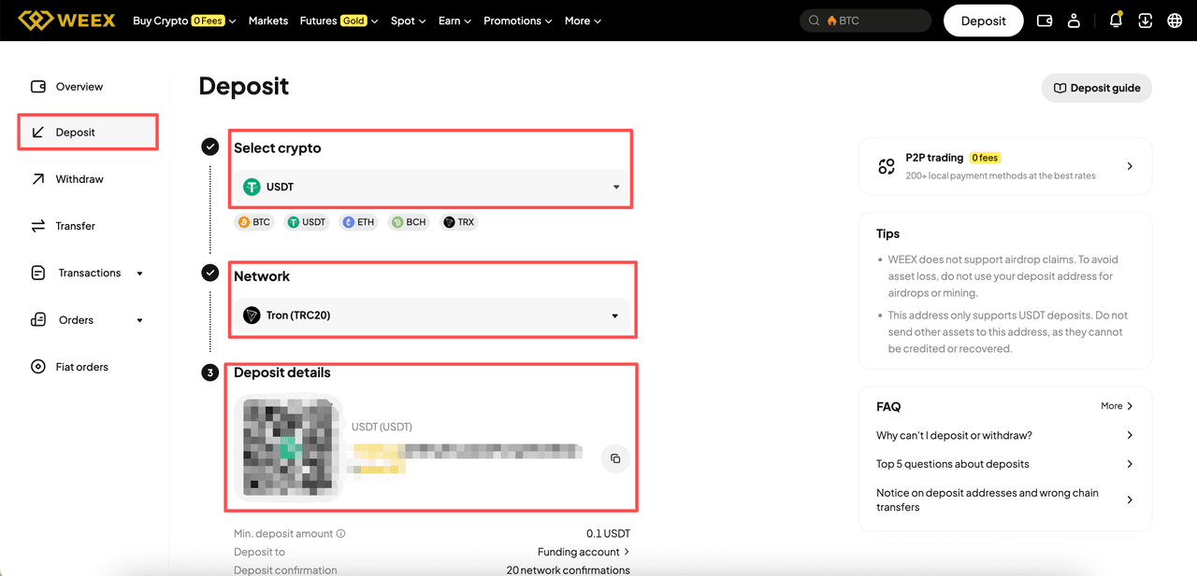This screenshot has width=1197, height=576.
Task: Change Funding account deposit destination
Action: pyautogui.click(x=584, y=552)
